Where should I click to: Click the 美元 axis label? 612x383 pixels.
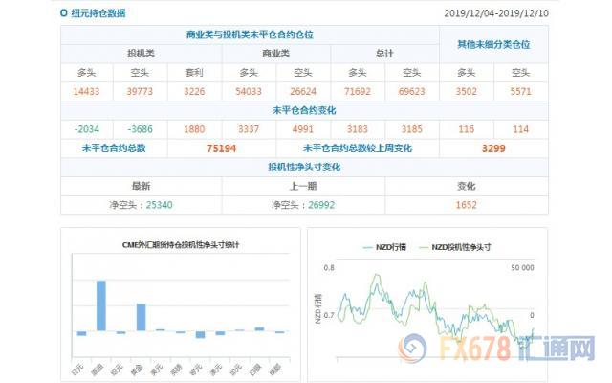pyautogui.click(x=157, y=370)
